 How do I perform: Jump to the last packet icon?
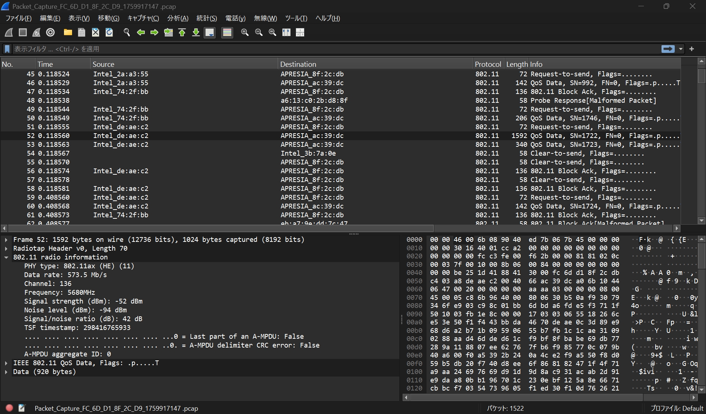point(196,32)
